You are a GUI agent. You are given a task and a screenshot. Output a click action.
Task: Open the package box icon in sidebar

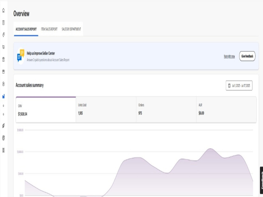[x=3, y=59]
